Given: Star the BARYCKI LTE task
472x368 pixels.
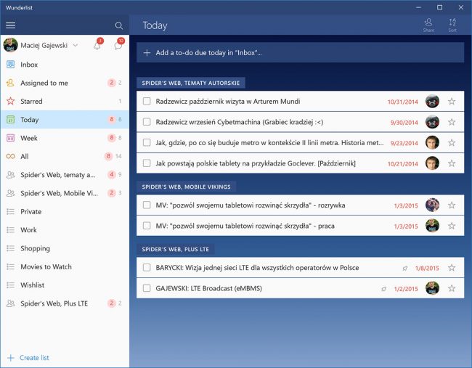Looking at the screenshot, I should click(452, 268).
